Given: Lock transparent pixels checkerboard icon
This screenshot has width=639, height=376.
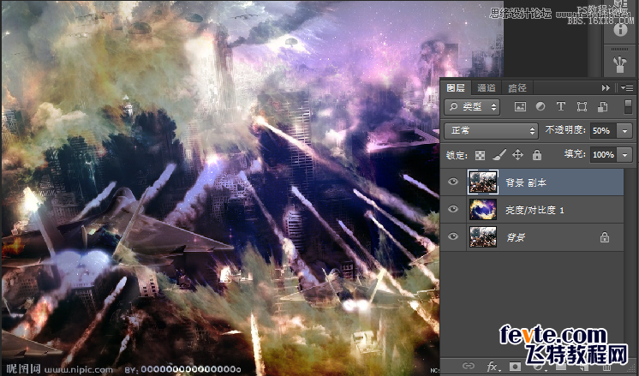Looking at the screenshot, I should click(480, 155).
